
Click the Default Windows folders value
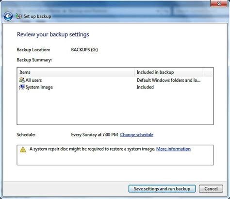click(168, 80)
